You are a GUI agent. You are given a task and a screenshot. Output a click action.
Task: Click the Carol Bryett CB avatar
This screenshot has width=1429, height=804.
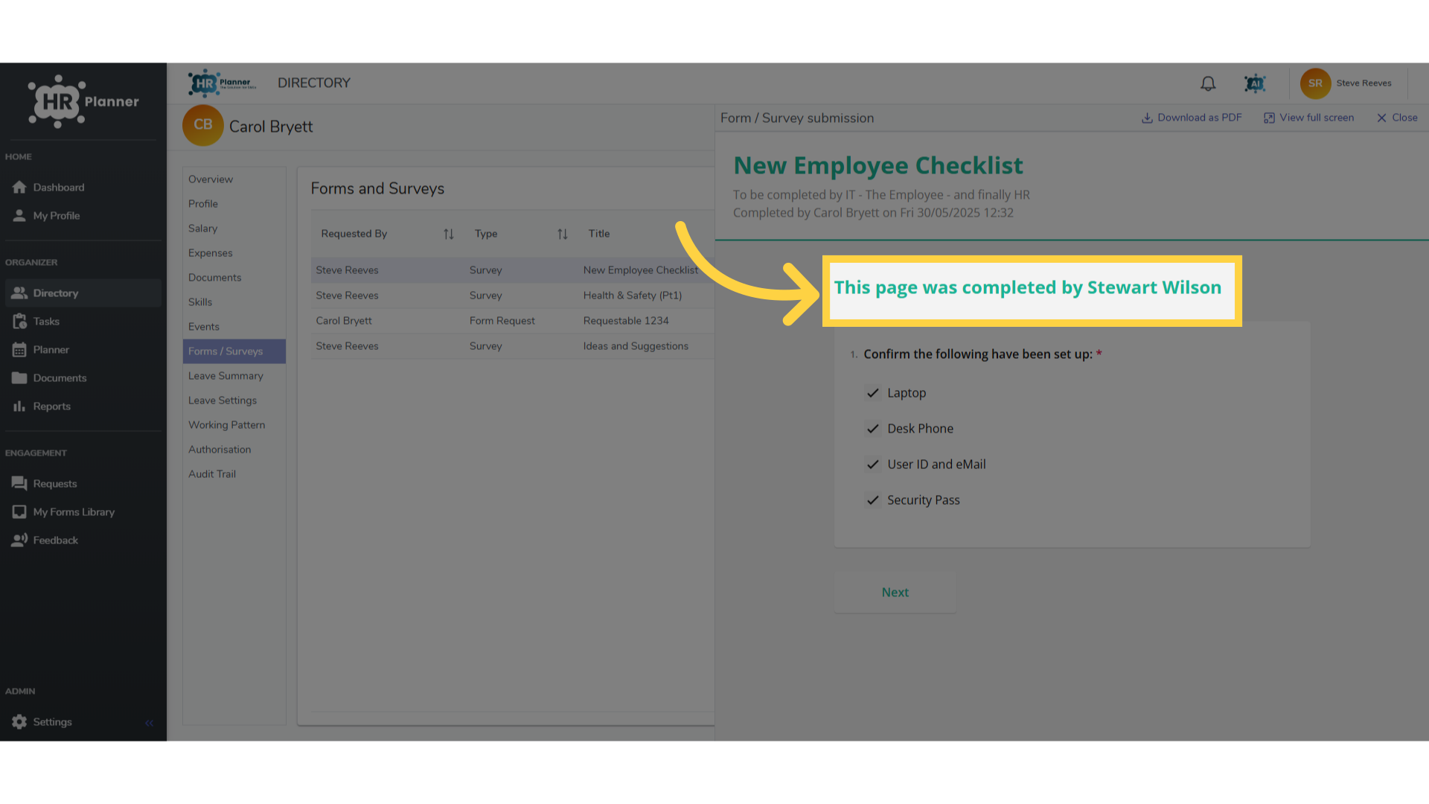203,125
